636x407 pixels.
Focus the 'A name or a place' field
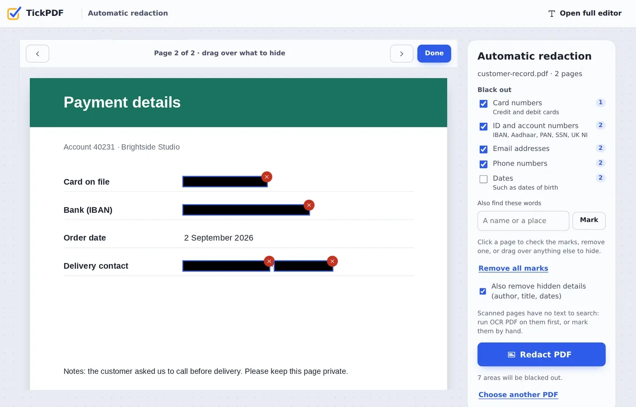[523, 221]
